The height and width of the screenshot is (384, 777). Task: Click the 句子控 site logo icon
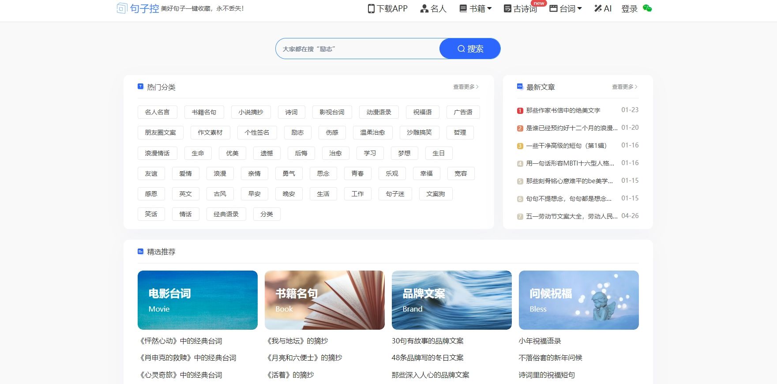122,8
